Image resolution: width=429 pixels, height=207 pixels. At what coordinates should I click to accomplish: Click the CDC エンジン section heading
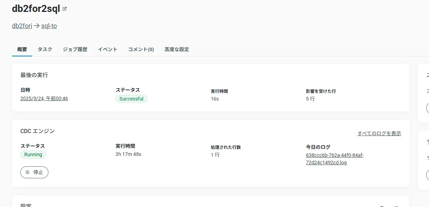pyautogui.click(x=38, y=131)
